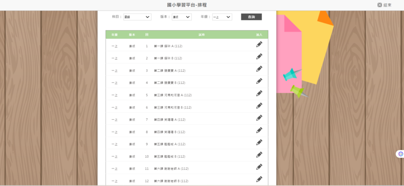This screenshot has height=186, width=404.
Task: Open the 年級 grade dropdown
Action: 222,17
